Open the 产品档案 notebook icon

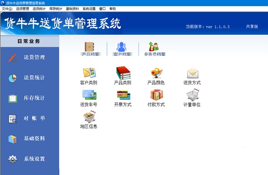point(89,47)
